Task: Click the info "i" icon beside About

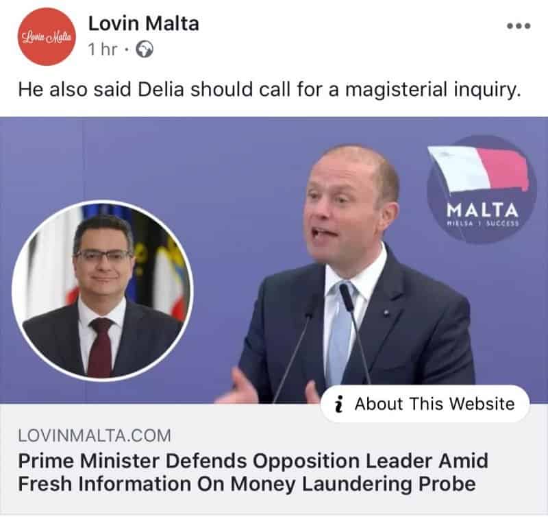Action: click(338, 405)
